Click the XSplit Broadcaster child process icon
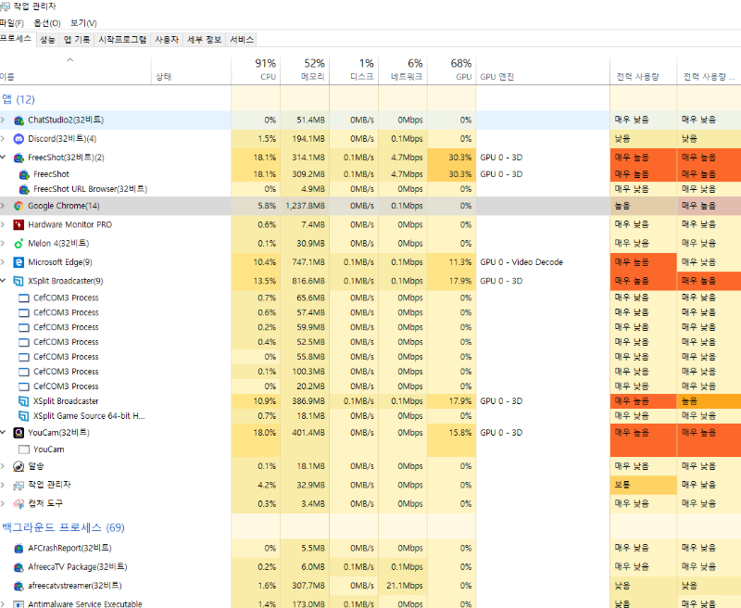Image resolution: width=741 pixels, height=608 pixels. 24,401
